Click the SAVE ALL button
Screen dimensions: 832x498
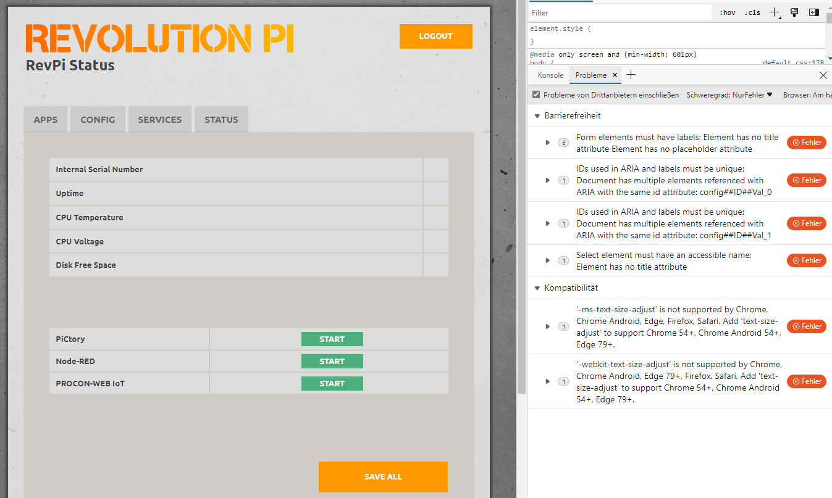coord(383,477)
